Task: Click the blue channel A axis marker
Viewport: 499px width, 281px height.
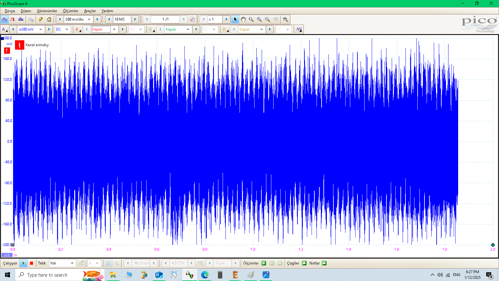Action: pos(2,38)
